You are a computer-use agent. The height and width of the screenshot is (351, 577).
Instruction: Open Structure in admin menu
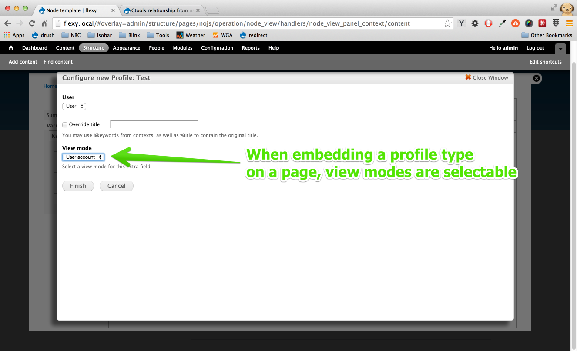tap(94, 48)
